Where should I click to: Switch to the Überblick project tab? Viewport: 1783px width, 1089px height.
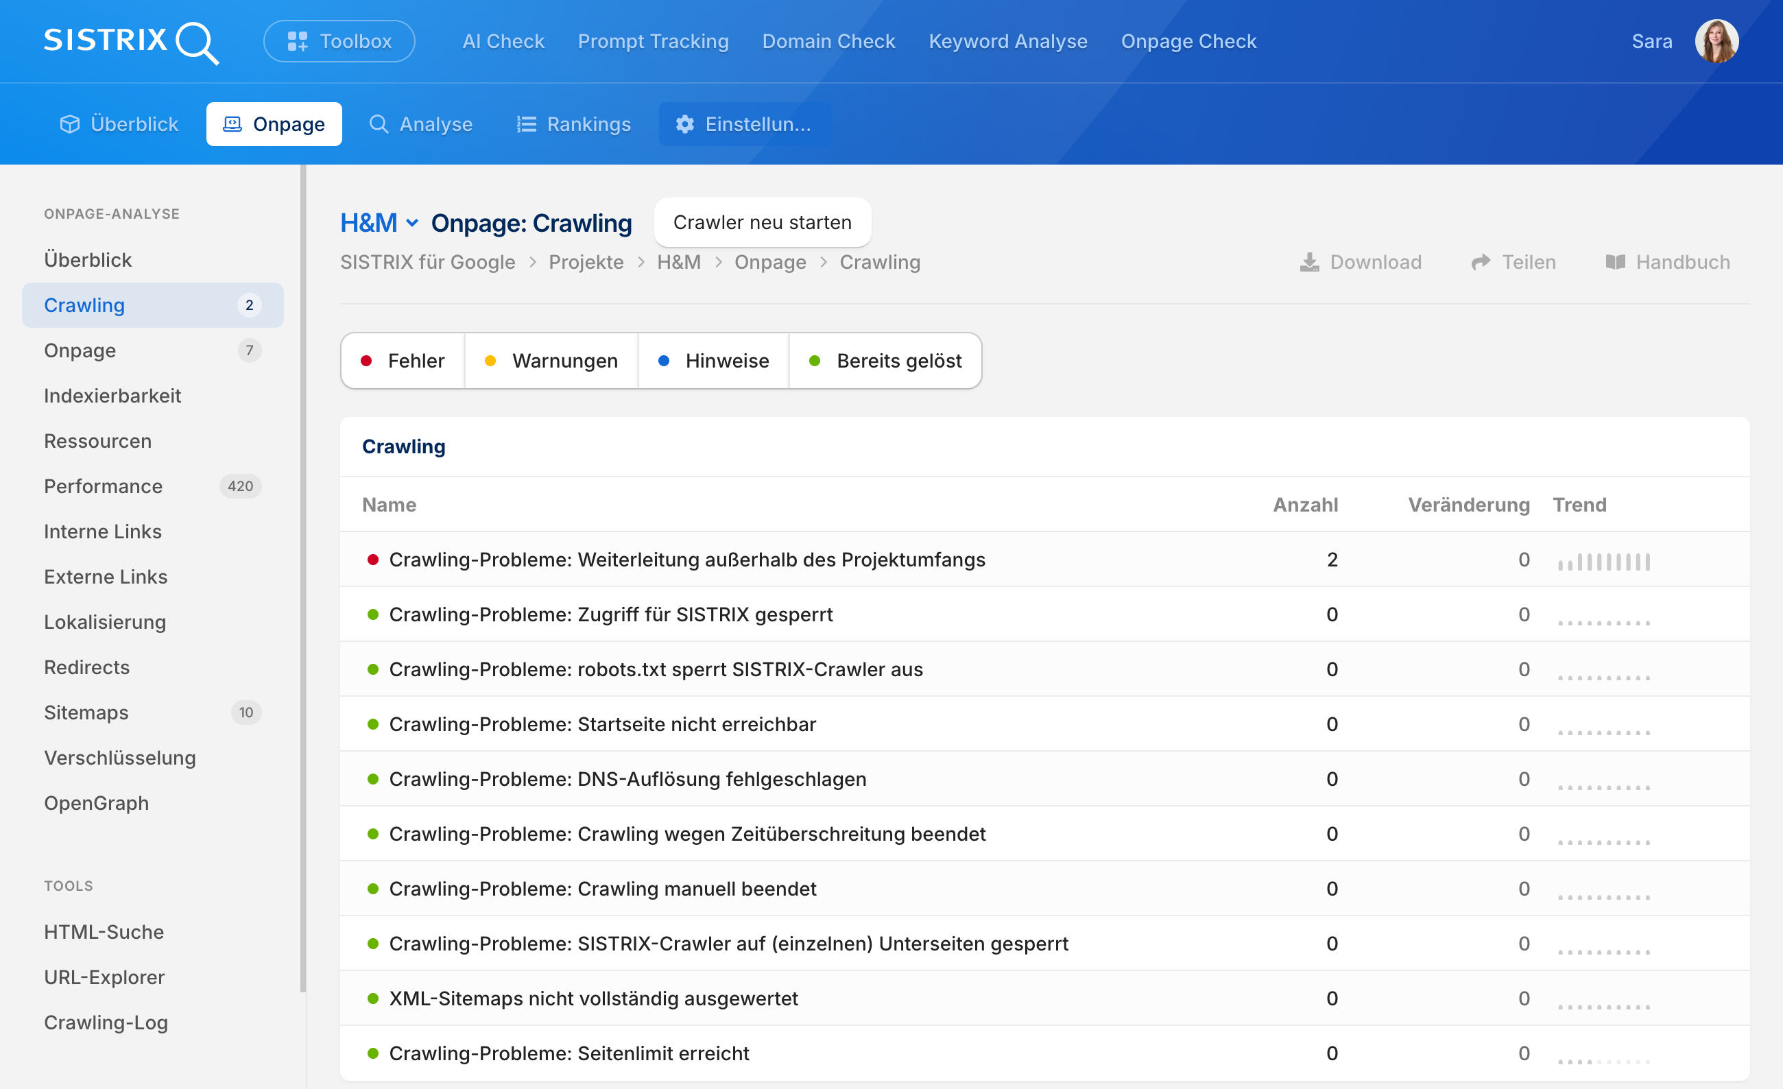tap(119, 123)
